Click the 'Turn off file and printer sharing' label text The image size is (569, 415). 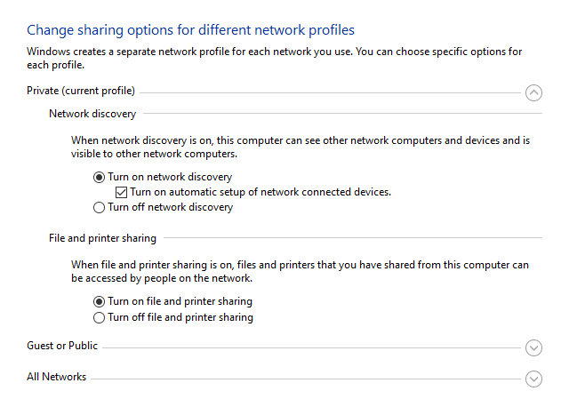[x=180, y=317]
